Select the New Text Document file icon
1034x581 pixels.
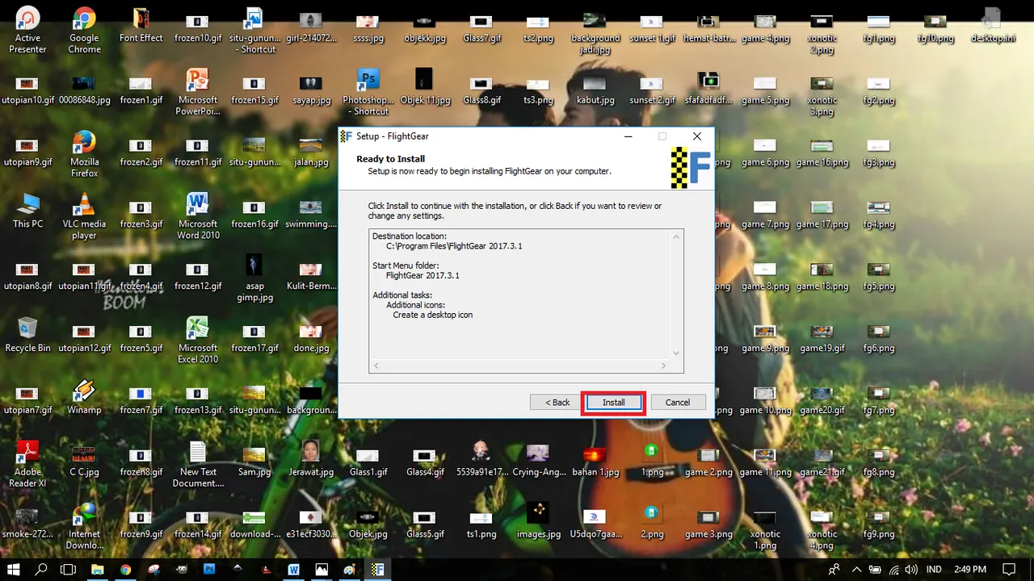198,466
